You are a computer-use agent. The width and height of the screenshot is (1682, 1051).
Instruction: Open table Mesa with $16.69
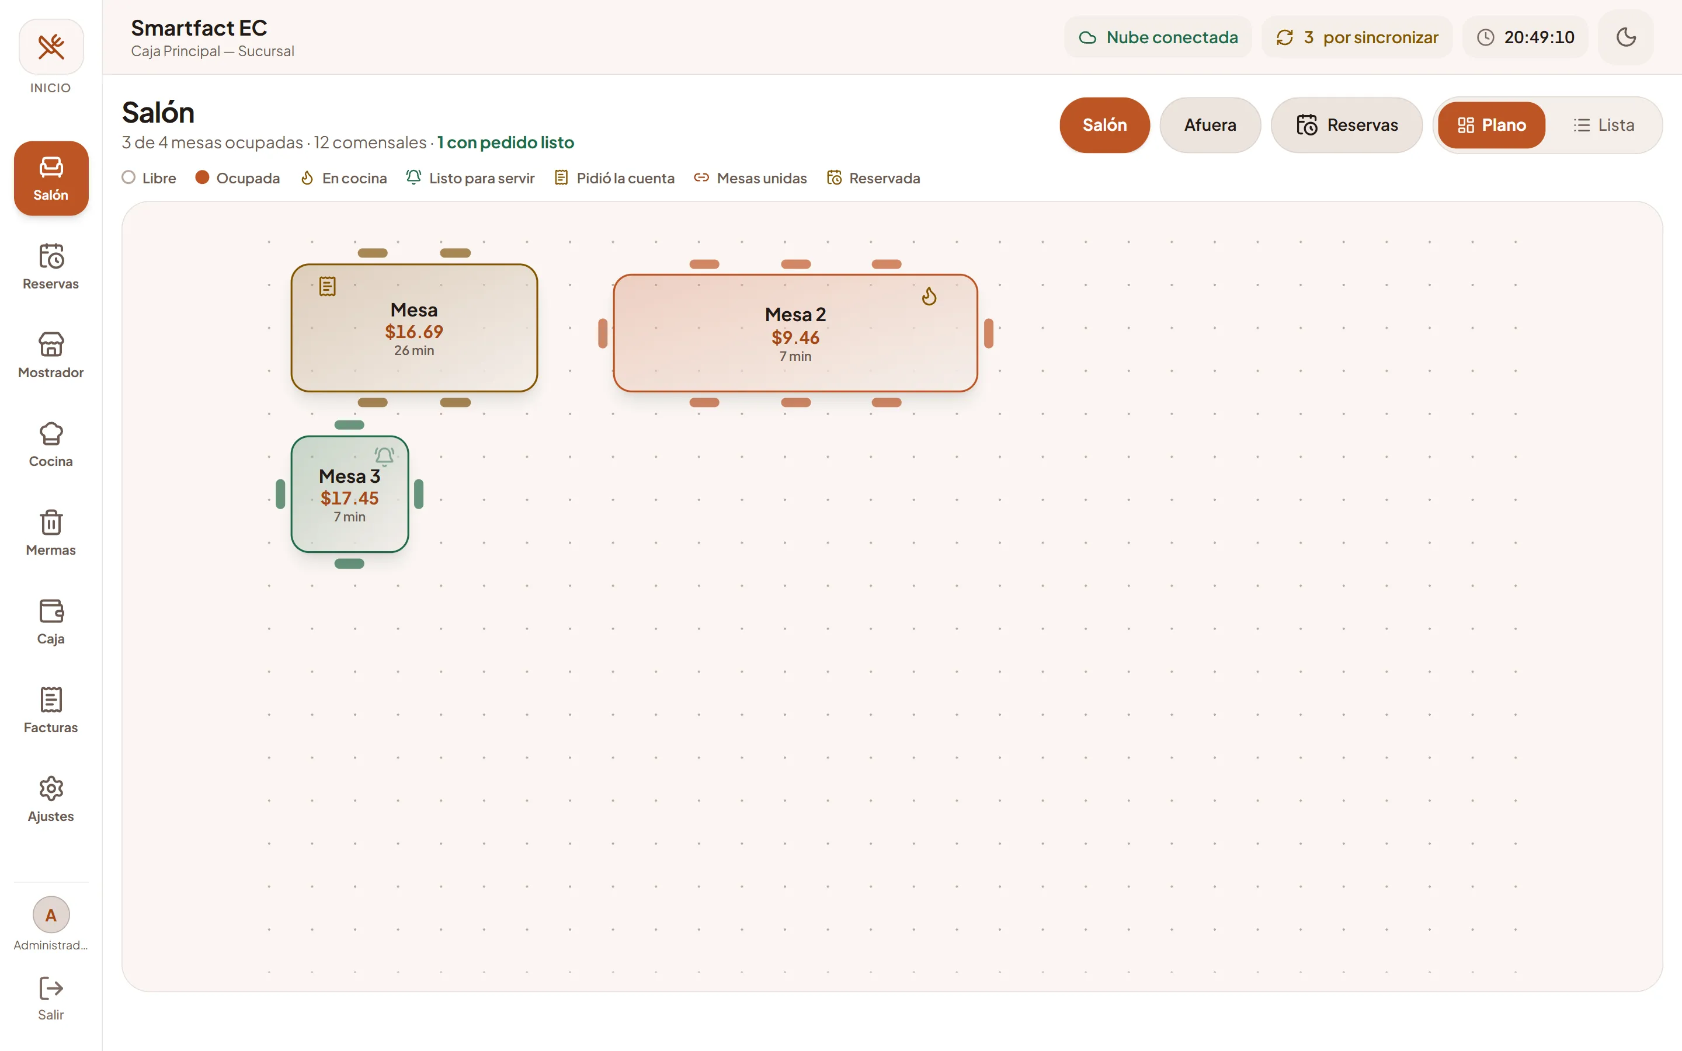pos(414,328)
